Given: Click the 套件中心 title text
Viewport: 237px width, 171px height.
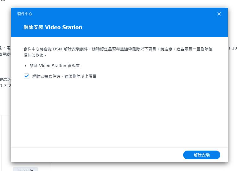Looking at the screenshot, I should tap(25, 14).
